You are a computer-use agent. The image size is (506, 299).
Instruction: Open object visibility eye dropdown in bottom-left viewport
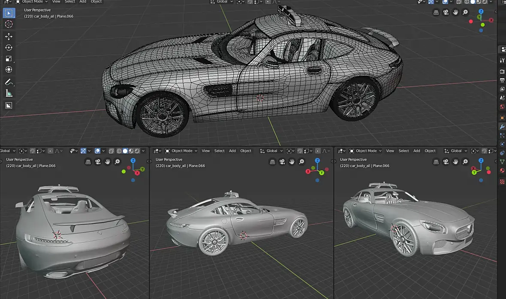pos(74,151)
